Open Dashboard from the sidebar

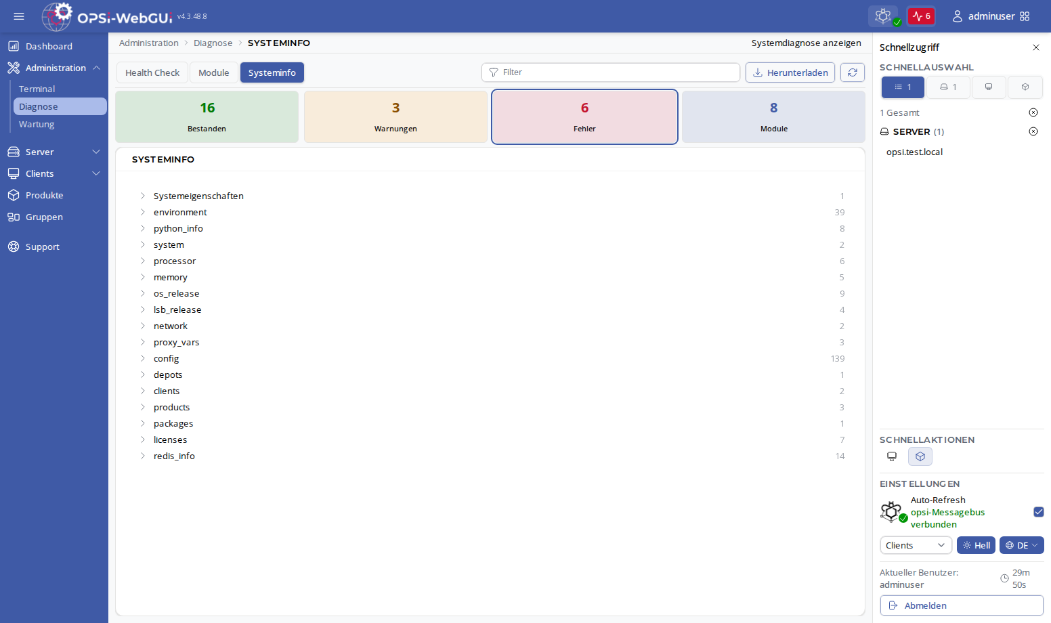(x=54, y=46)
